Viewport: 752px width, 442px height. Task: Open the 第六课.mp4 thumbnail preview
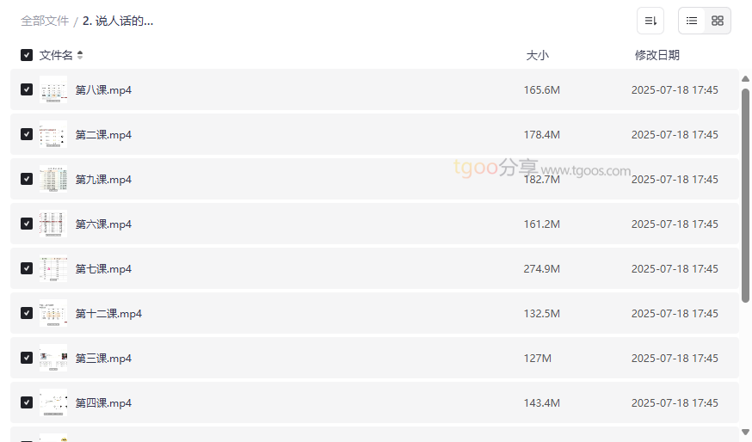click(53, 224)
